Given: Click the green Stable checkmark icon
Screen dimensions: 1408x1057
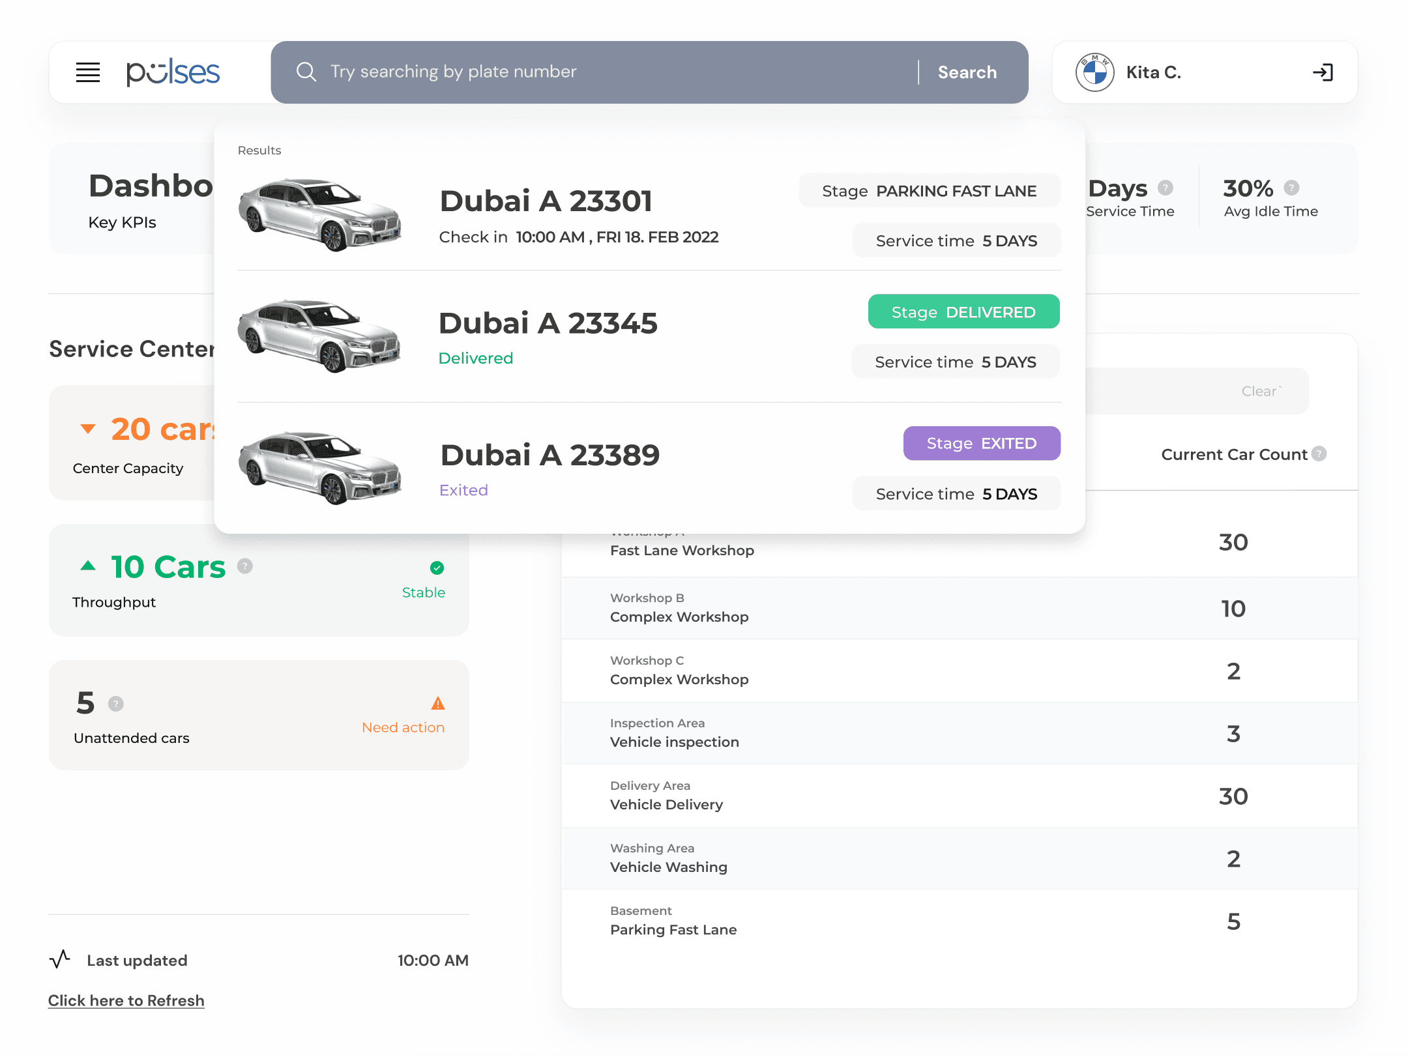Looking at the screenshot, I should (x=437, y=568).
